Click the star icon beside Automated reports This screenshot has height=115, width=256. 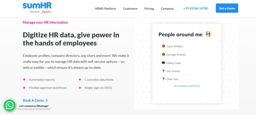click(24, 80)
